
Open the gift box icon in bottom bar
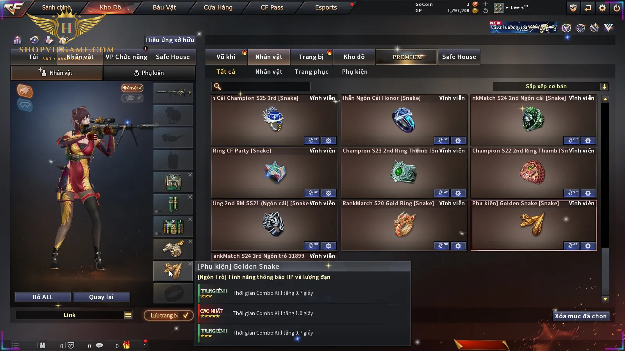point(127,345)
